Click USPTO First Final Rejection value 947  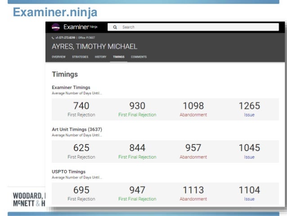(x=137, y=190)
